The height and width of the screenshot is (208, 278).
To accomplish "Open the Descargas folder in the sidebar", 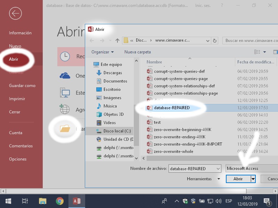I will (112, 73).
